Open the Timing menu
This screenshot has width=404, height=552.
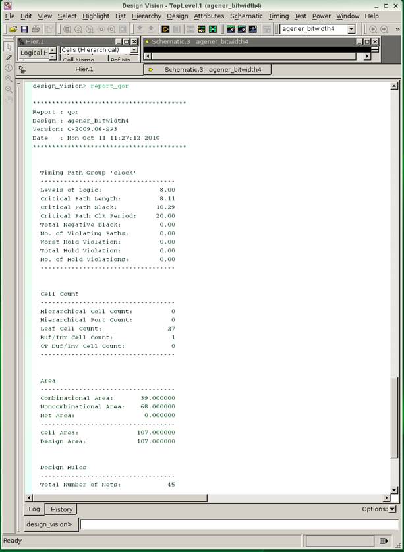(278, 16)
